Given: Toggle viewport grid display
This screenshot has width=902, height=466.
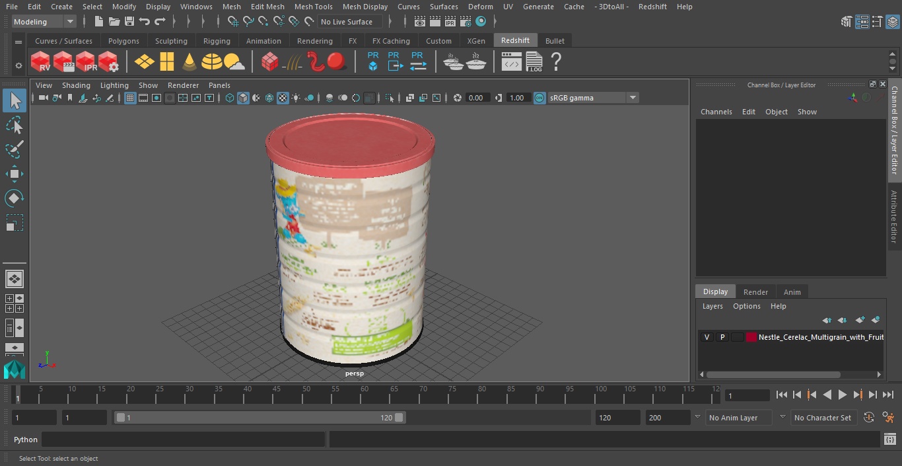Looking at the screenshot, I should 130,98.
